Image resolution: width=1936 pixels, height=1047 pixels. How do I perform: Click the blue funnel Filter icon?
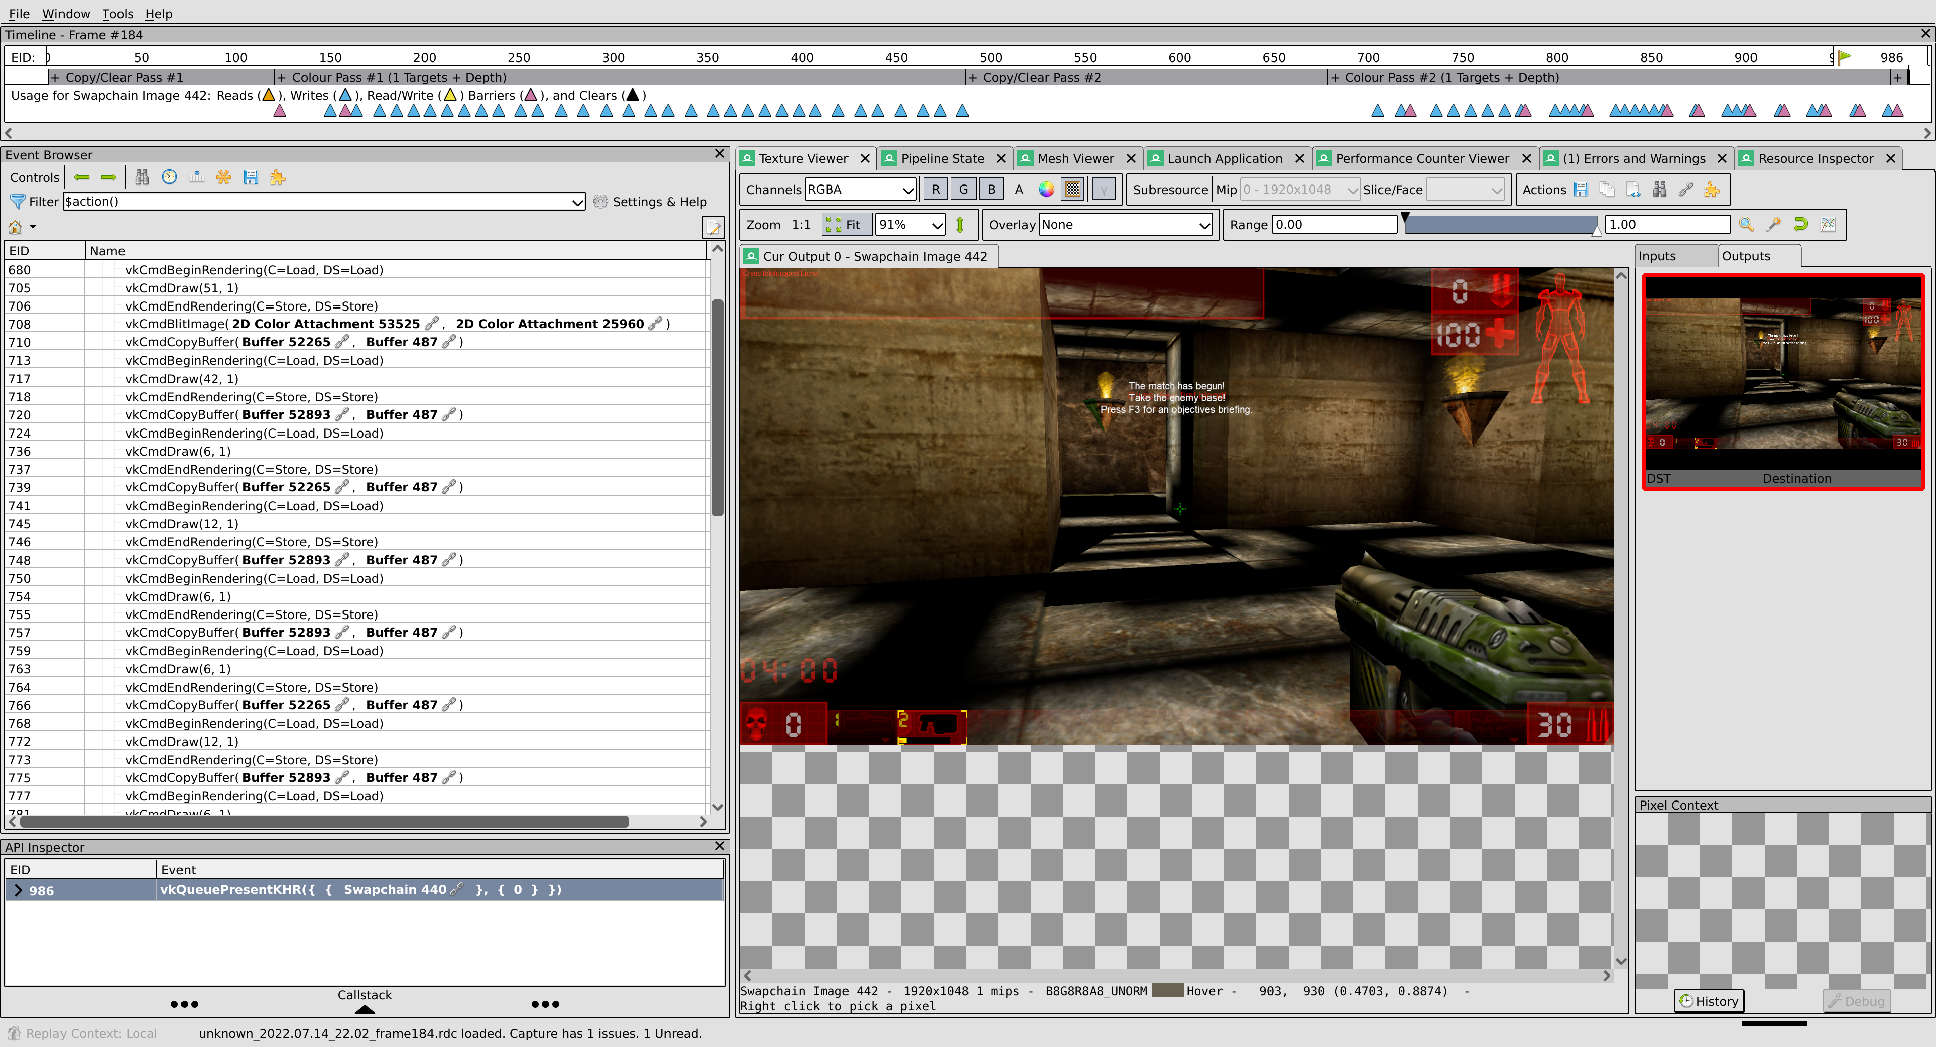(17, 202)
